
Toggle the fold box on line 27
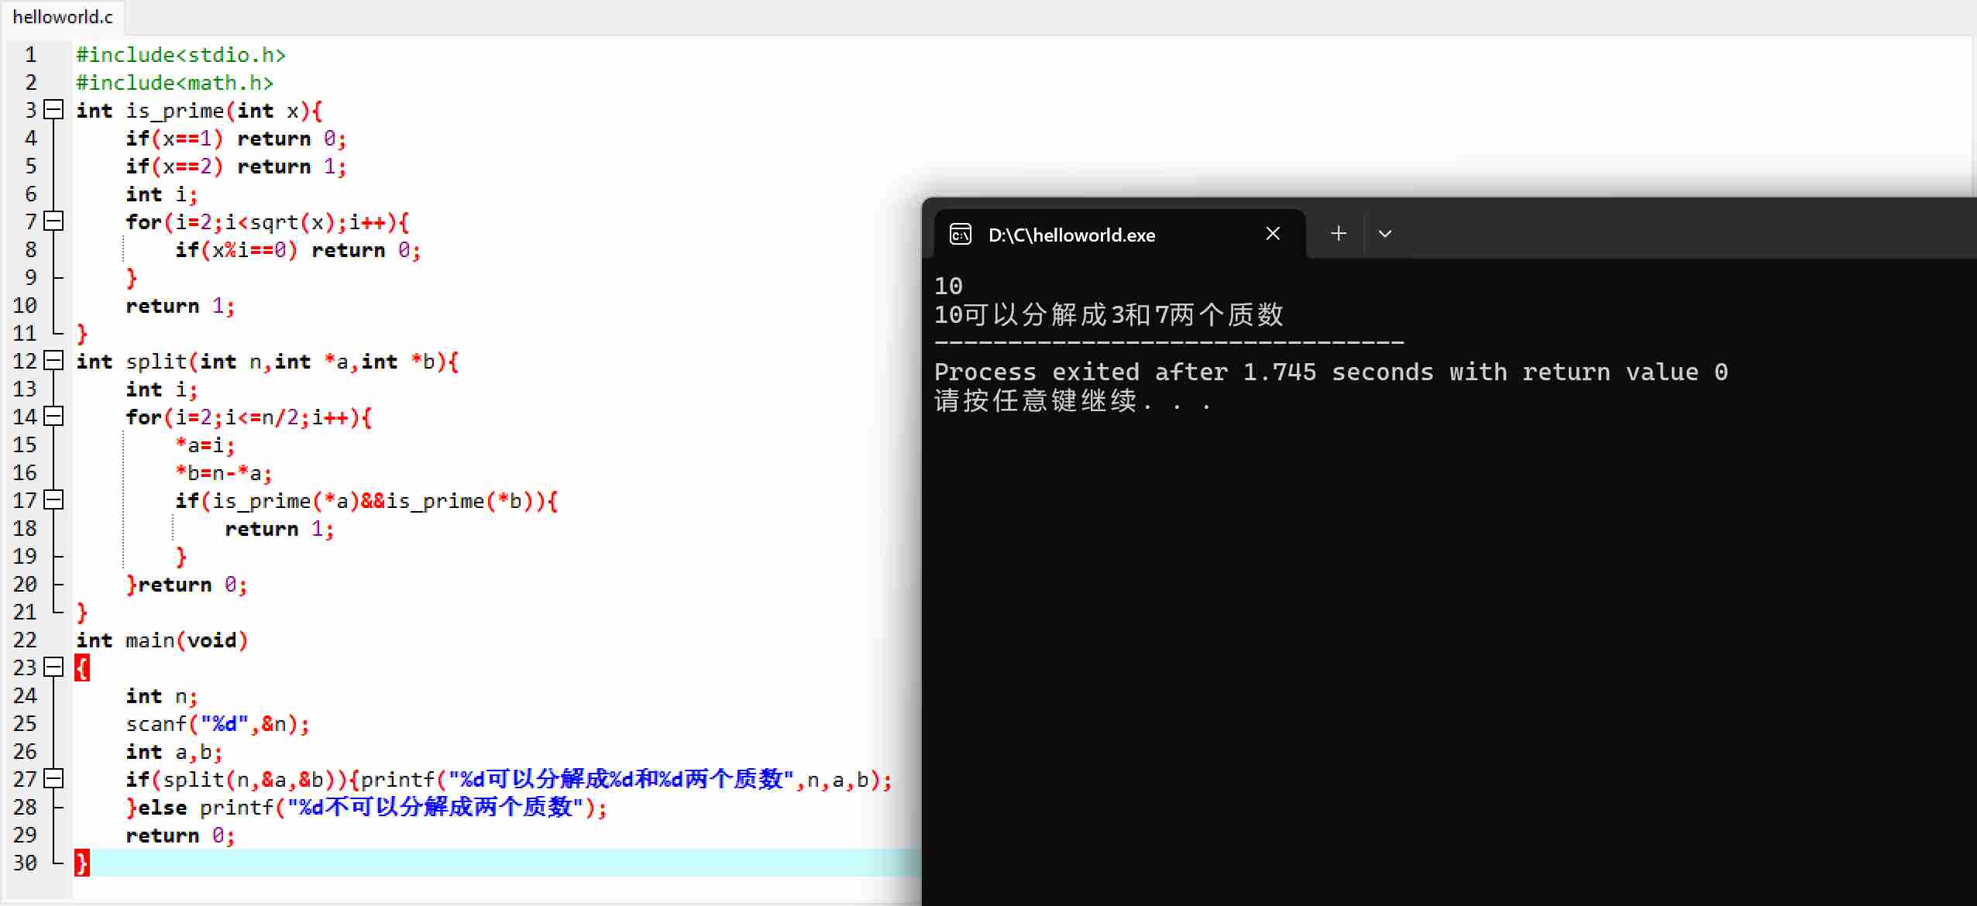(53, 779)
